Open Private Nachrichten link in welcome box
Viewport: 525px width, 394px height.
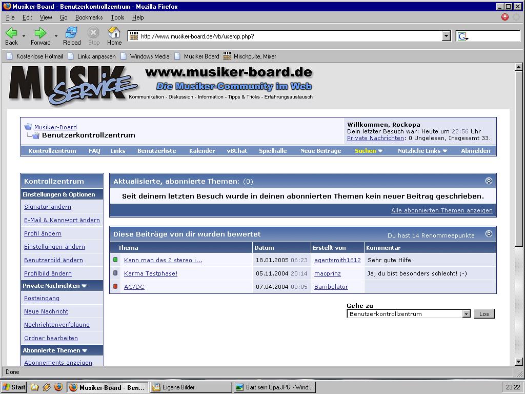coord(375,138)
